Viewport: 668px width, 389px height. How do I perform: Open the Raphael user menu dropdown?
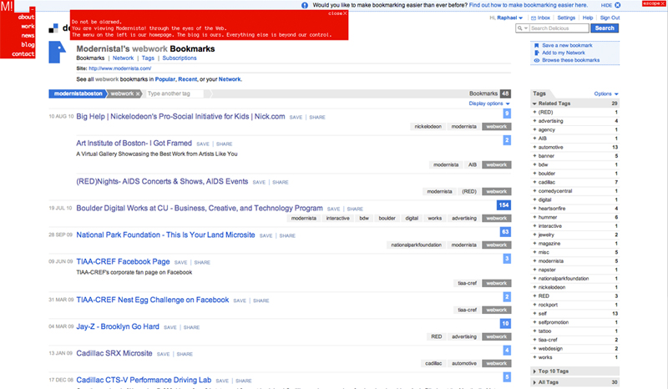pos(509,18)
